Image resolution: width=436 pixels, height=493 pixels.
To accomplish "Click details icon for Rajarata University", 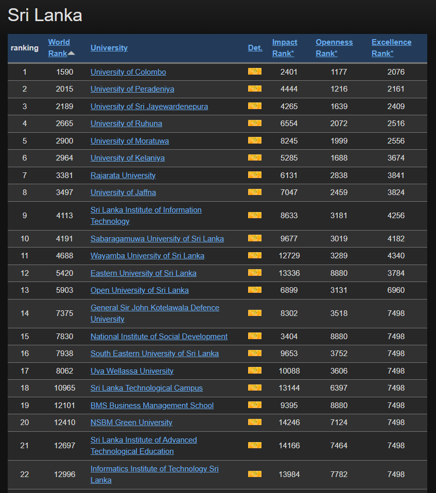I will click(x=254, y=175).
